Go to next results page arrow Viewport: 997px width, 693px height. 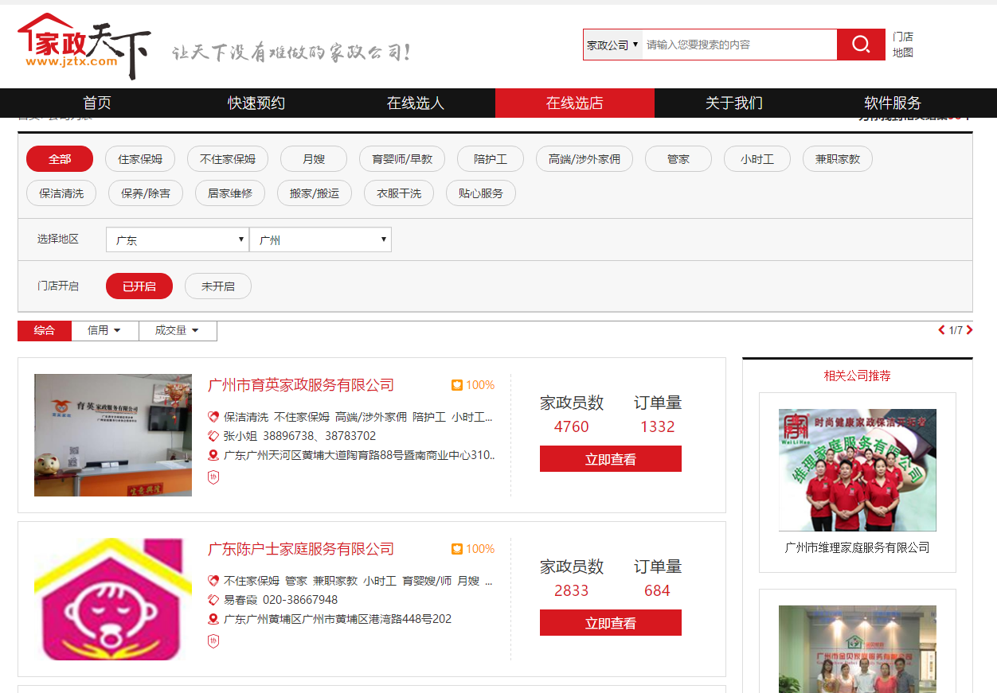[x=969, y=330]
